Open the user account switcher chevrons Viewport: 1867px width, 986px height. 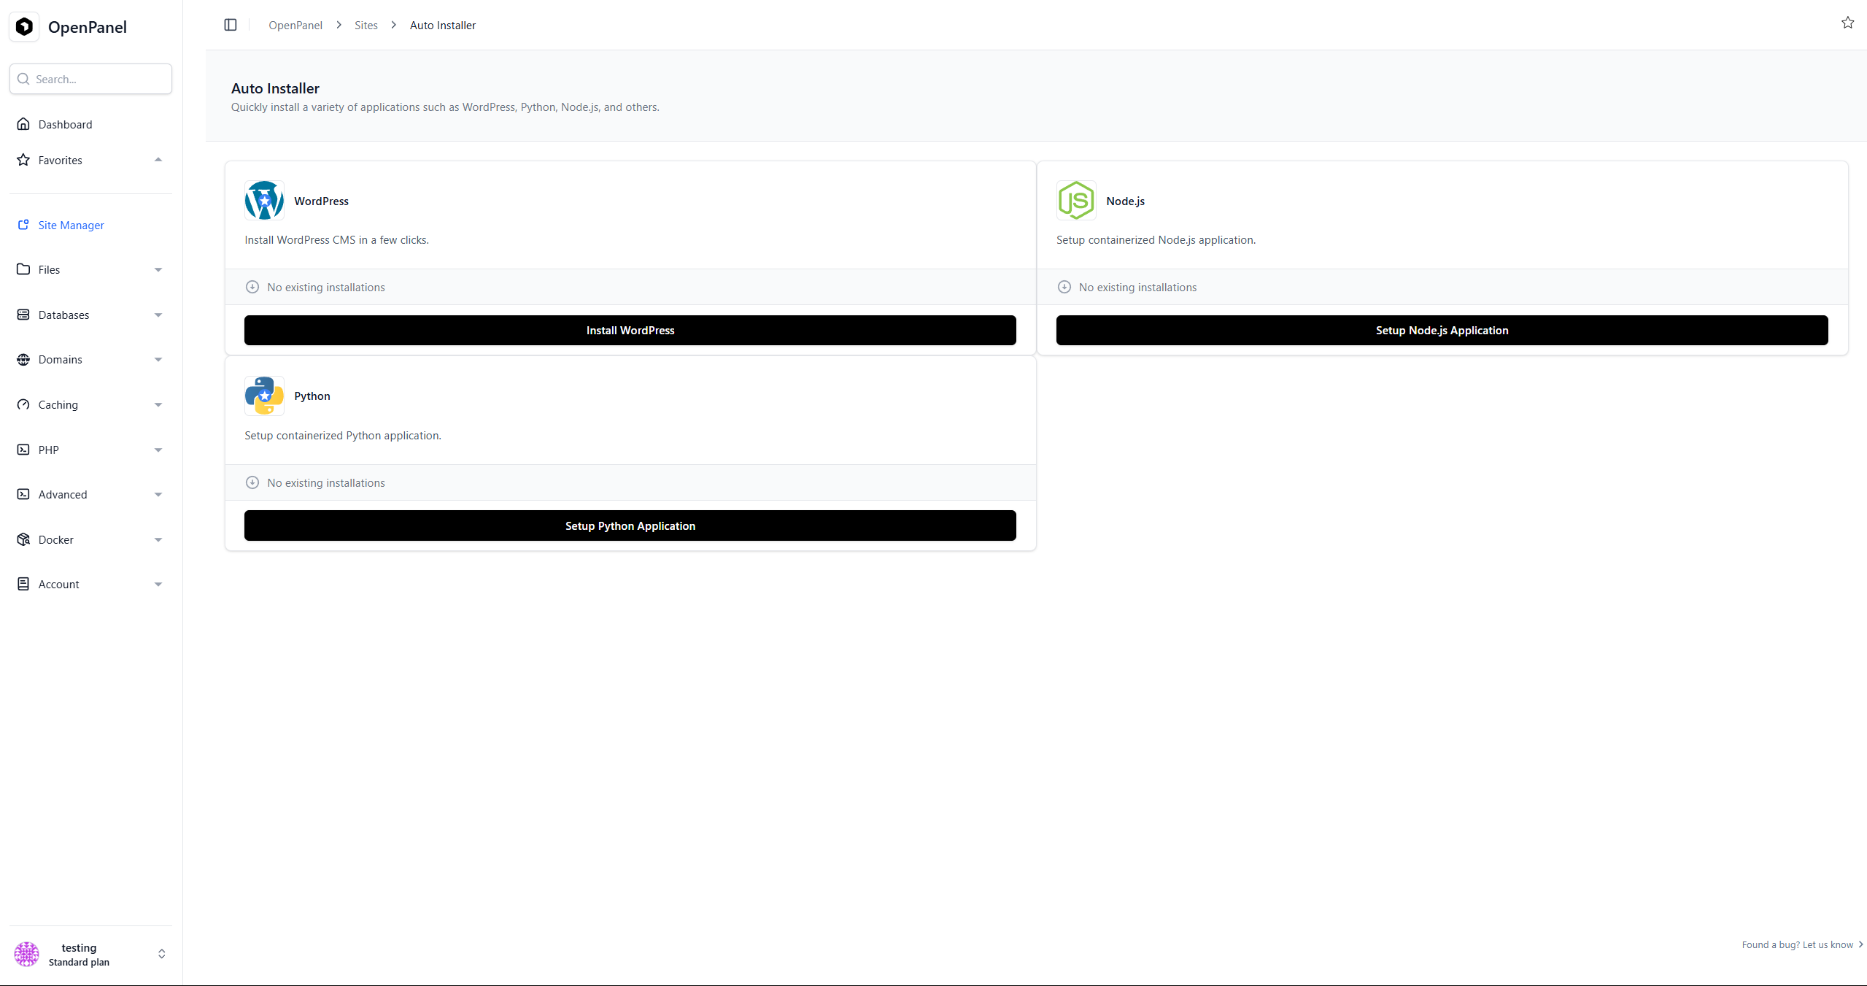pyautogui.click(x=162, y=954)
